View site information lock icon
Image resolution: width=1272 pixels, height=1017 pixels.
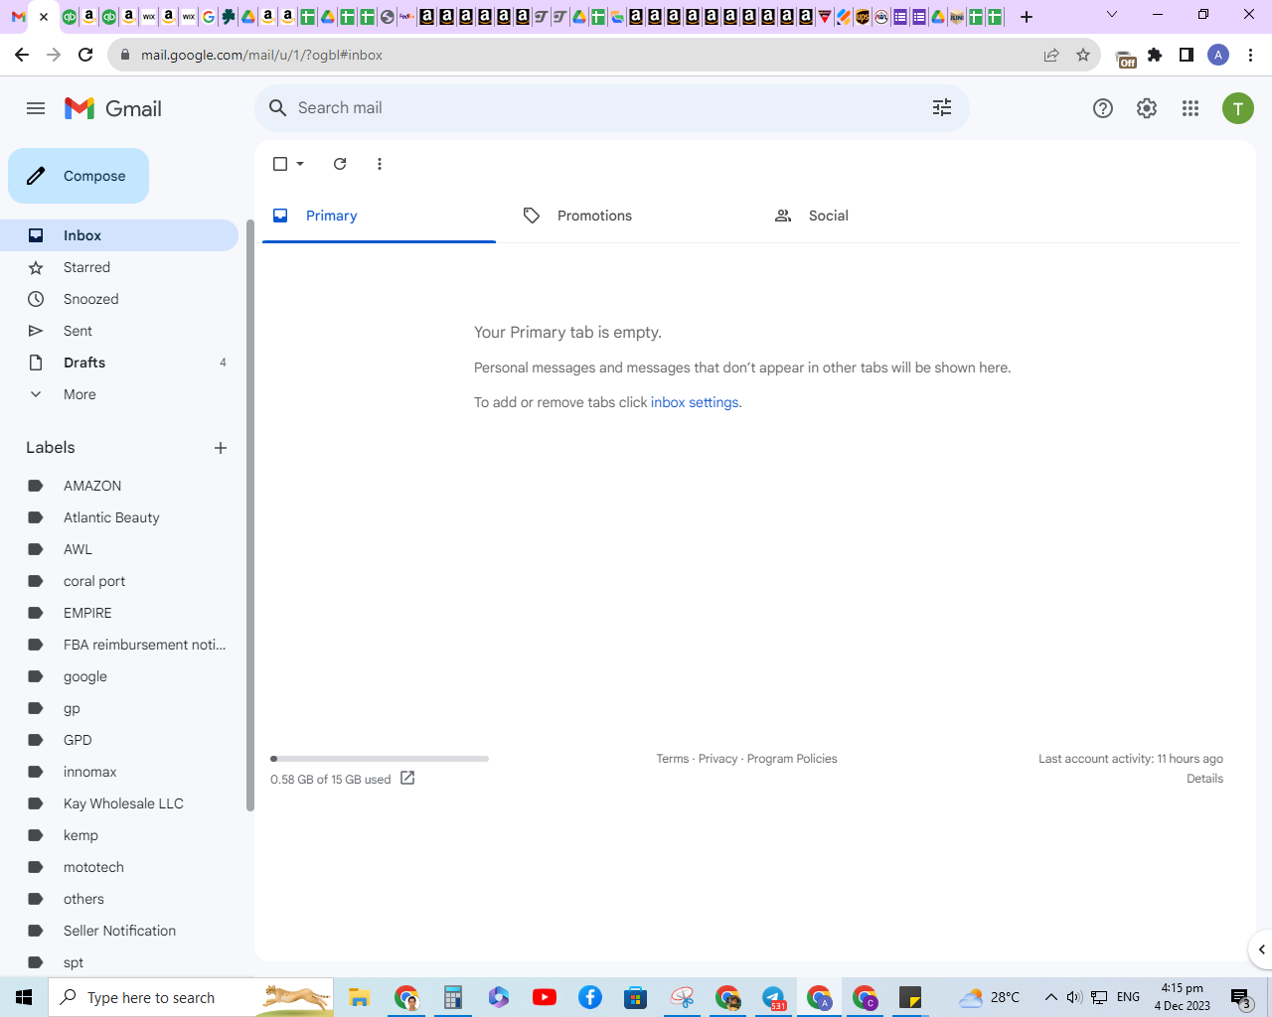(x=124, y=55)
